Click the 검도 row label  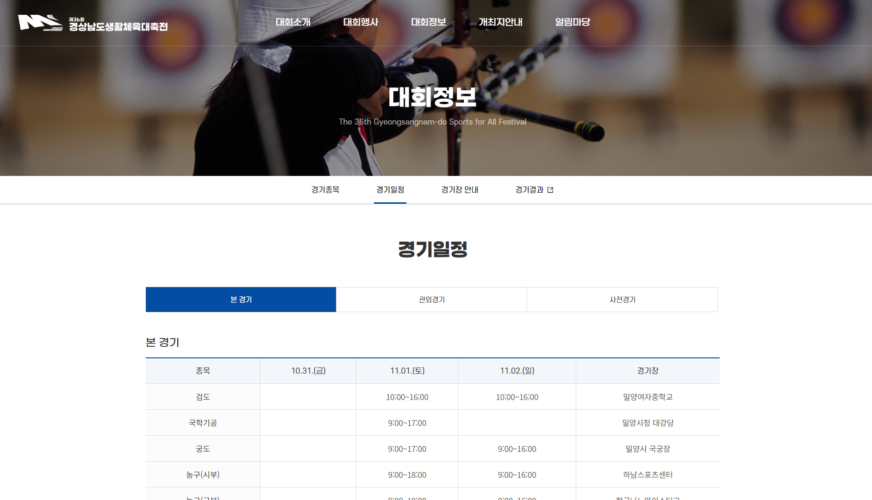203,397
